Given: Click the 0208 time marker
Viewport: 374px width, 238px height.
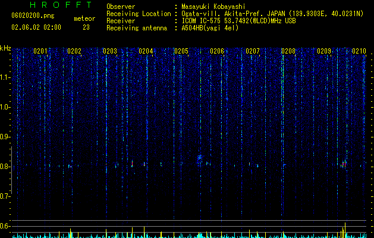Looking at the screenshot, I should 288,51.
